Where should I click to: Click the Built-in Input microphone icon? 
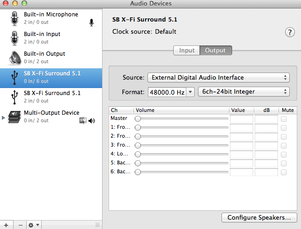tap(15, 38)
